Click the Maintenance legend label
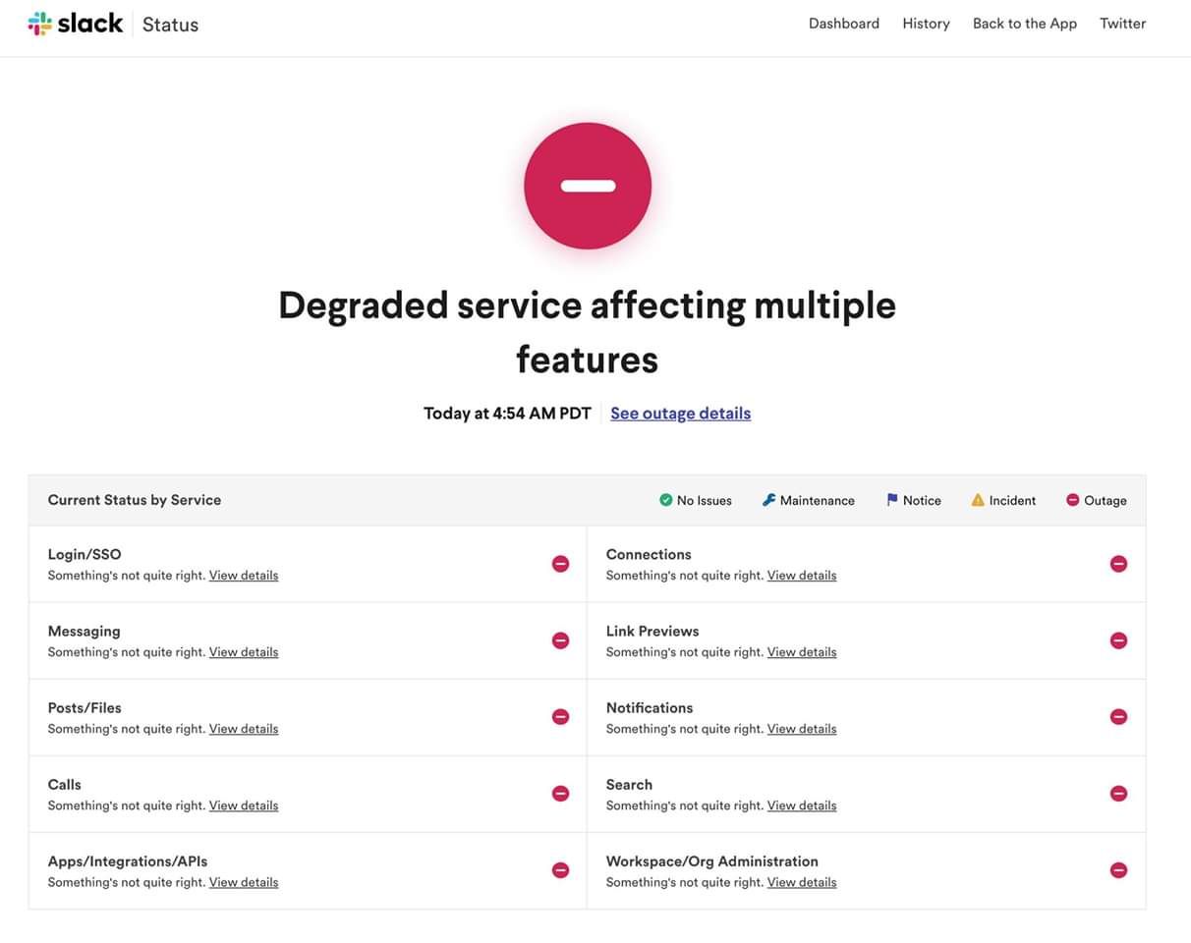Viewport: 1191px width, 943px height. (818, 501)
